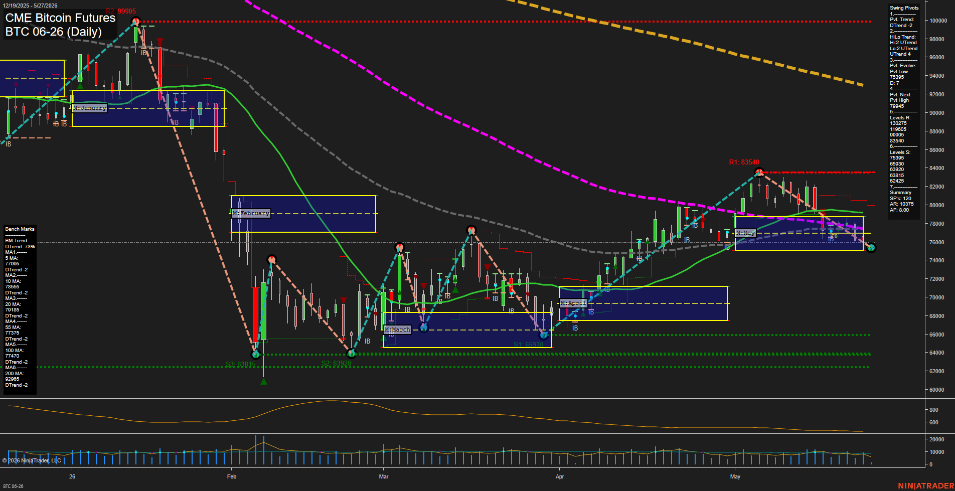Click the 'Bench Marks' panel heading

click(20, 229)
